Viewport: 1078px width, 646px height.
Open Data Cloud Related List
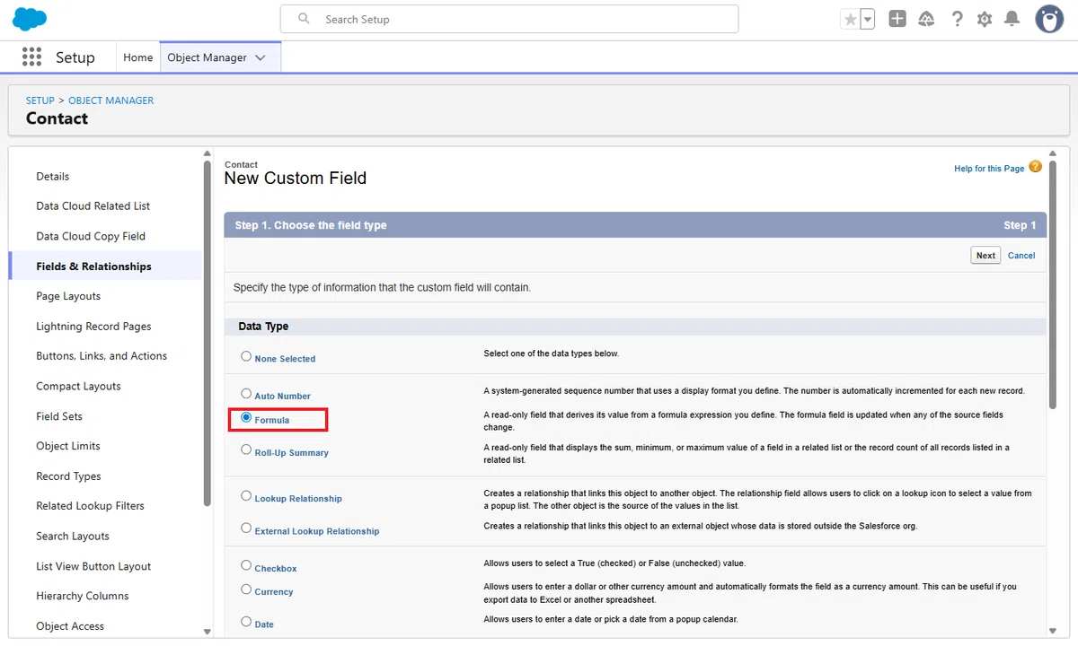(x=93, y=206)
